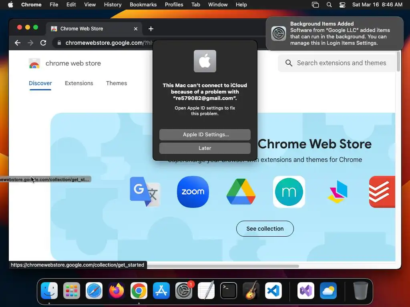Open the Window menu
The width and height of the screenshot is (410, 307).
[x=218, y=4]
